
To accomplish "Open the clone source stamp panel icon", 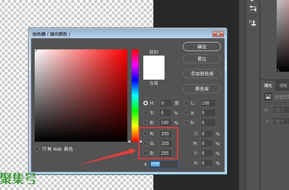I will coord(253,23).
